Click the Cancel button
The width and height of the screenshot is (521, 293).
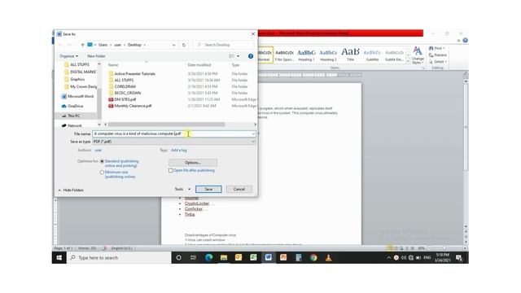pos(239,189)
